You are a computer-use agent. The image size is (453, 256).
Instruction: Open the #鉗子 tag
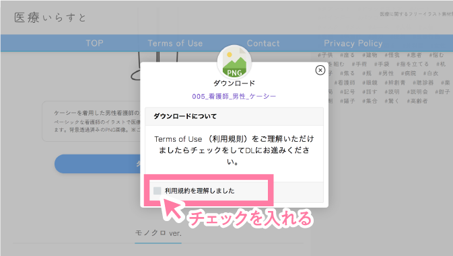click(442, 91)
